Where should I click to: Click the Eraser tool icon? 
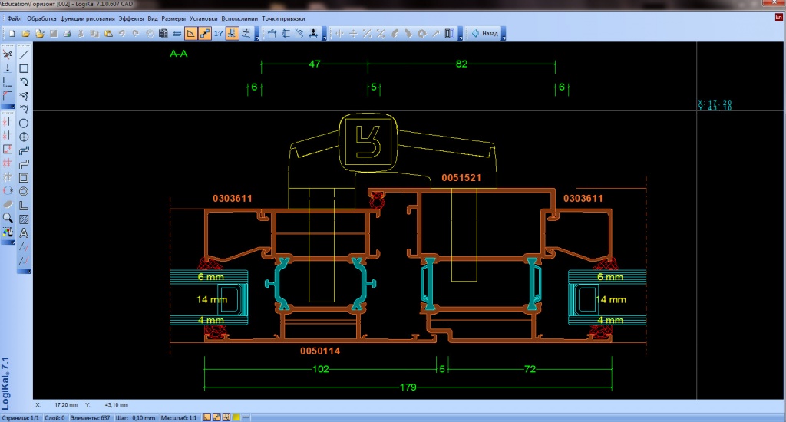point(8,205)
